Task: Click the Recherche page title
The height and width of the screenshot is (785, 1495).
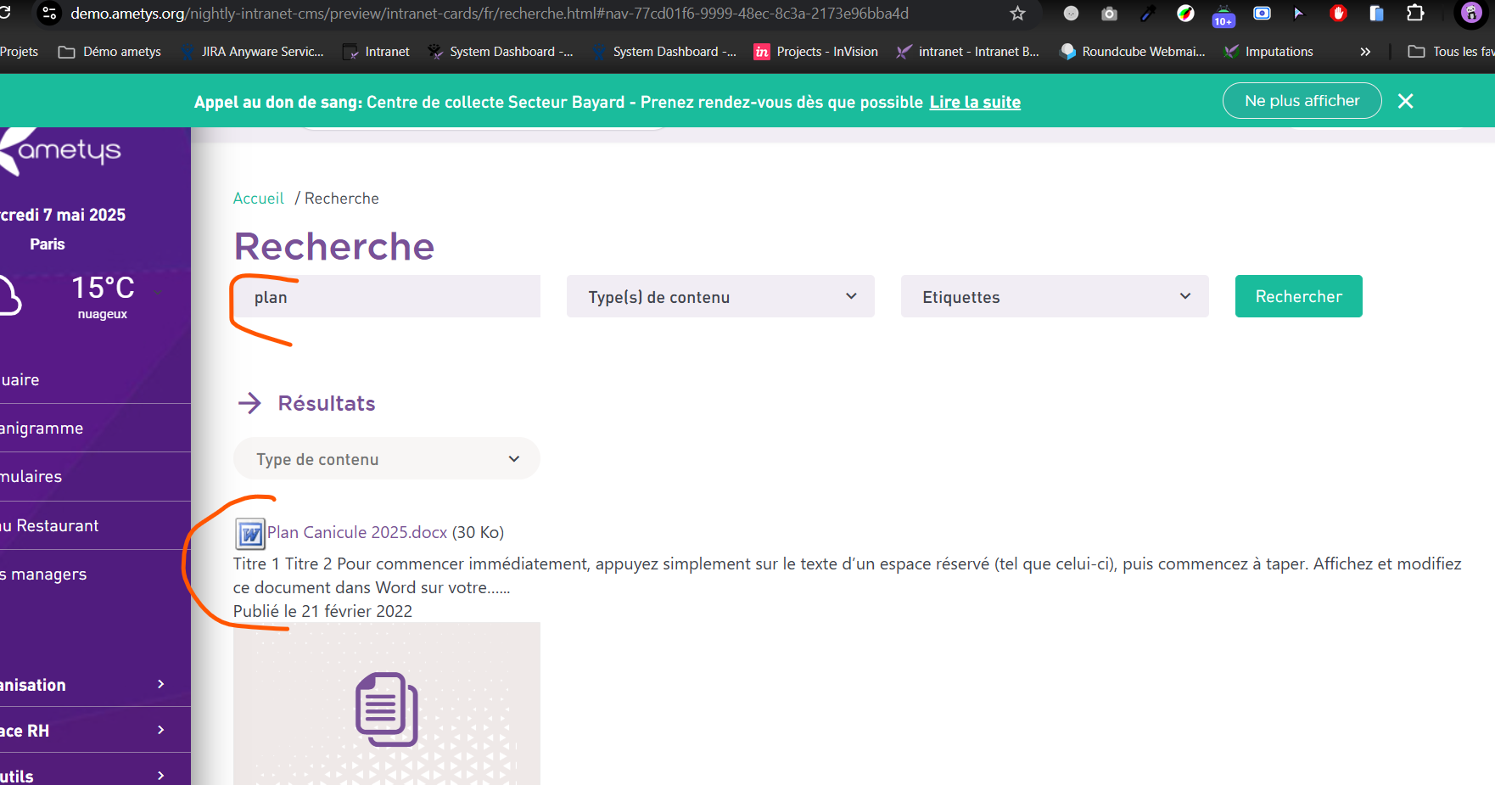Action: pyautogui.click(x=334, y=246)
